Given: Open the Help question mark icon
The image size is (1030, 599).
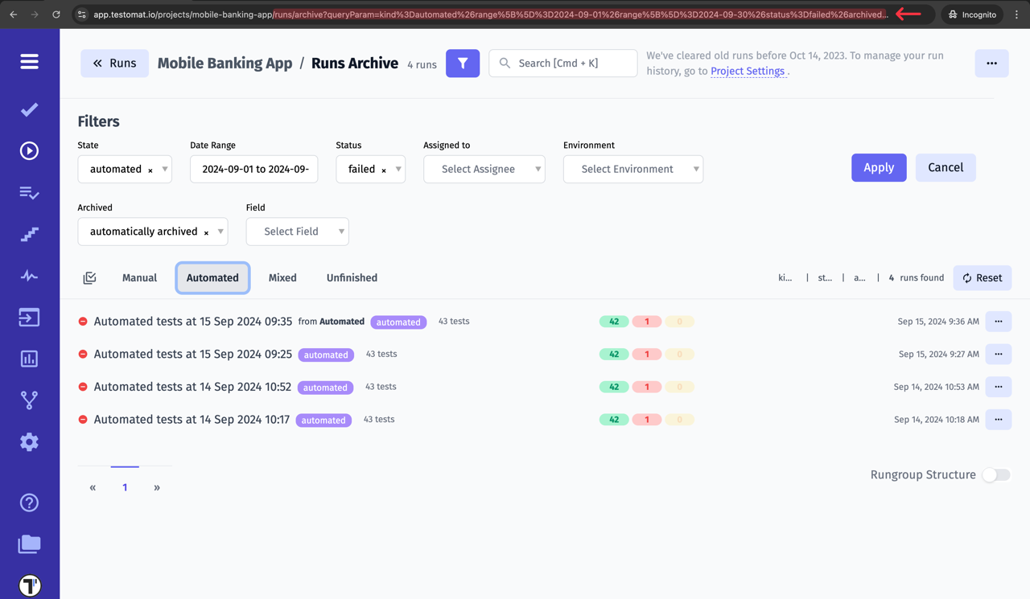Looking at the screenshot, I should coord(29,503).
